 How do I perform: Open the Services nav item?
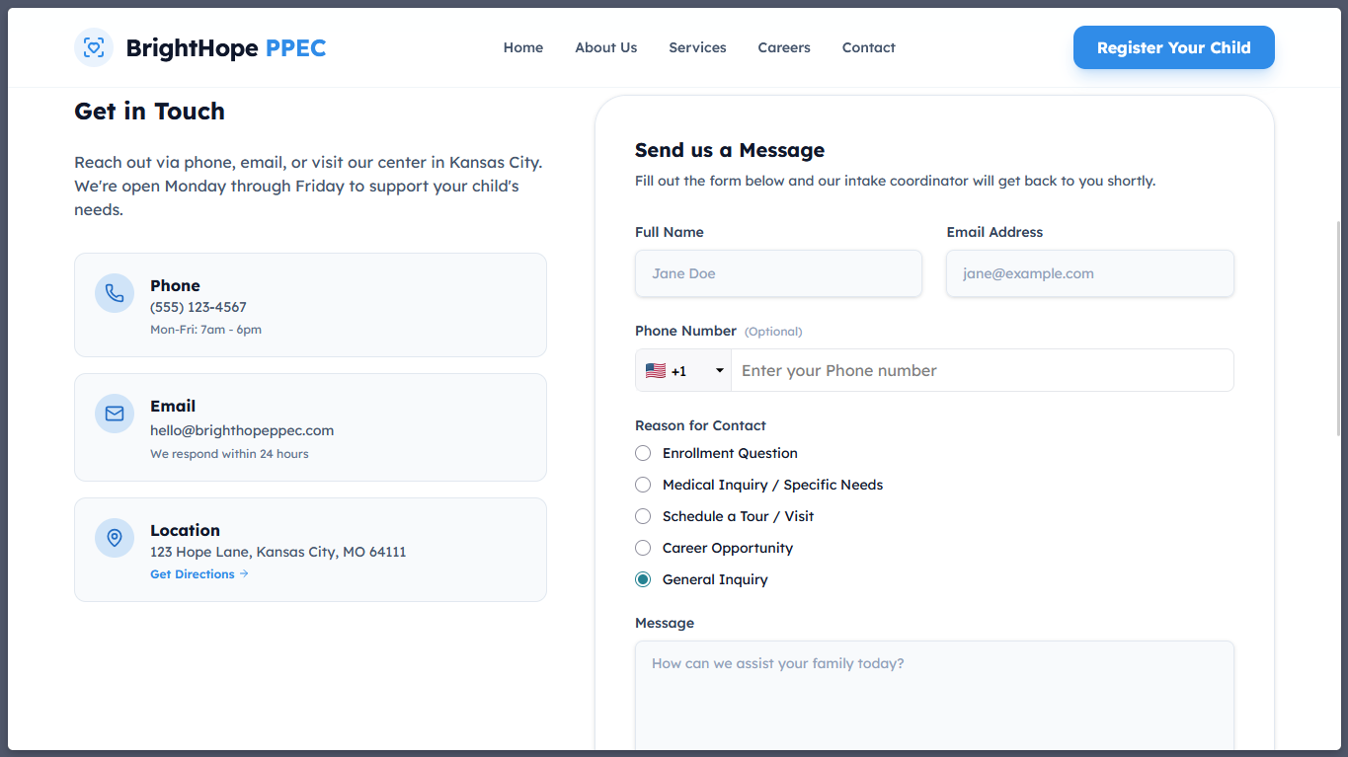point(697,47)
